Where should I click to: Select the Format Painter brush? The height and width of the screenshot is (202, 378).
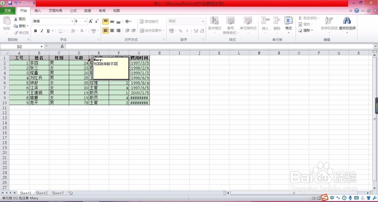[x=16, y=32]
